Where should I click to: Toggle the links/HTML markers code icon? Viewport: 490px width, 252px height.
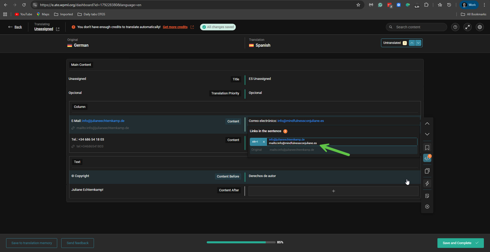pyautogui.click(x=427, y=158)
